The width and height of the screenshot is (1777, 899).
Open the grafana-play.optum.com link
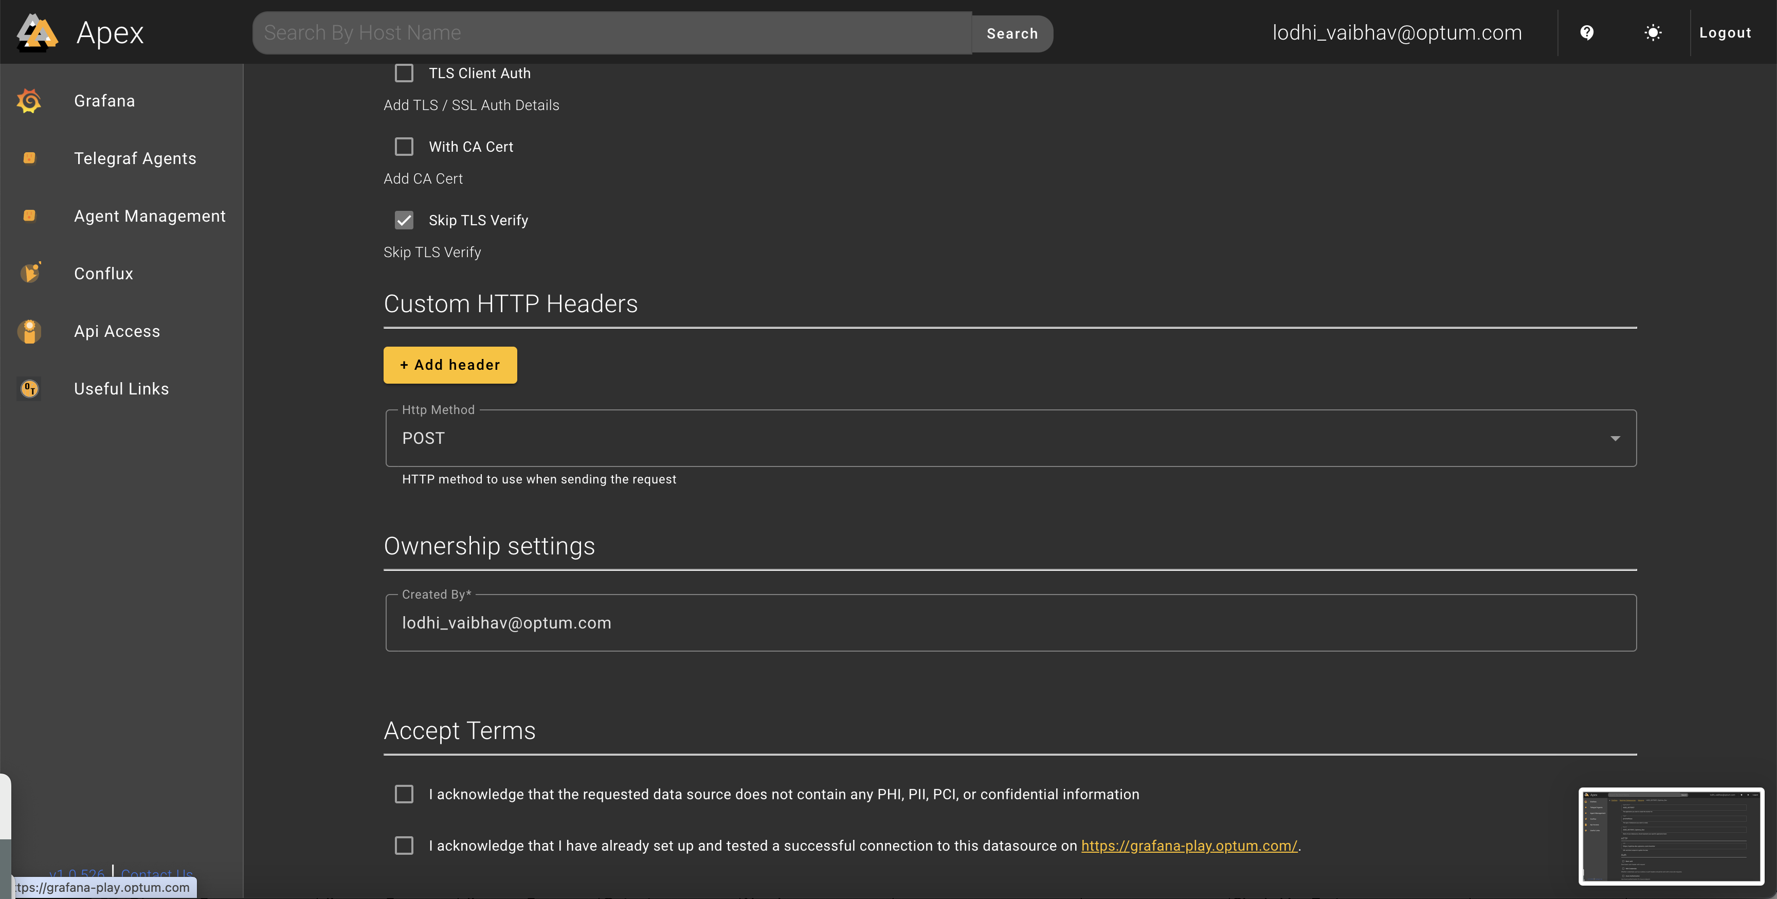[1189, 846]
